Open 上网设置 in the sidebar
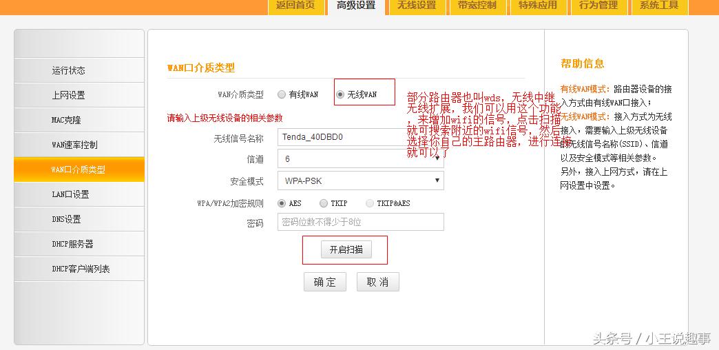 coord(79,95)
